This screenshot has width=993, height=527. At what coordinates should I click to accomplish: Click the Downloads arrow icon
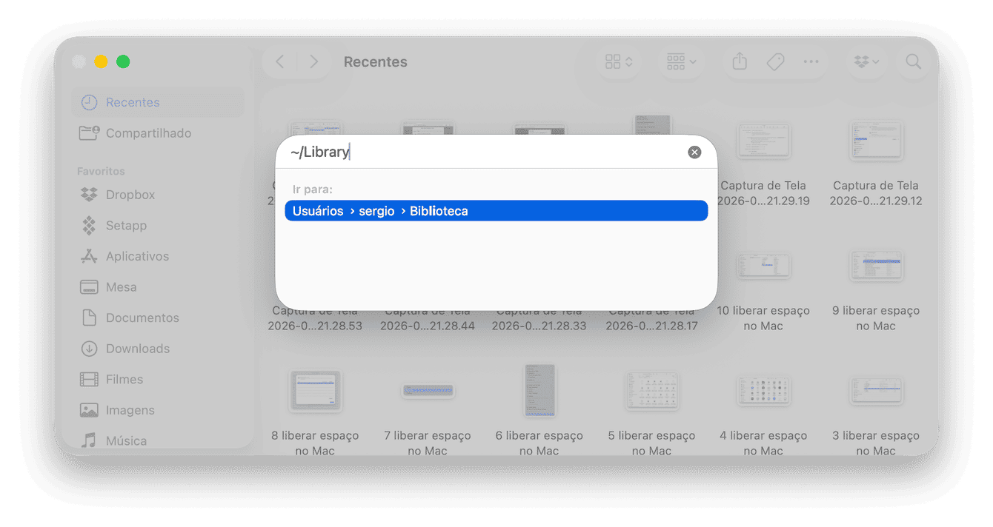click(89, 349)
